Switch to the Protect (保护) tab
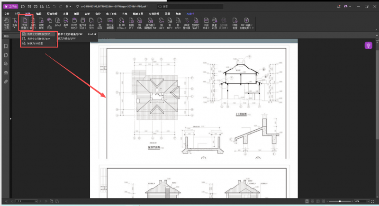This screenshot has width=379, height=206. coord(98,14)
